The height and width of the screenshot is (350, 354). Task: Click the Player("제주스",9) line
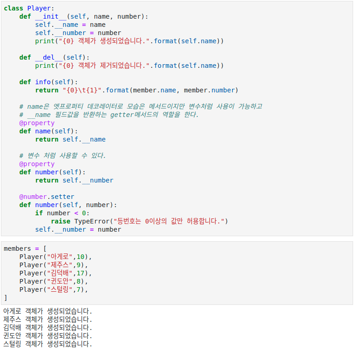click(x=54, y=265)
